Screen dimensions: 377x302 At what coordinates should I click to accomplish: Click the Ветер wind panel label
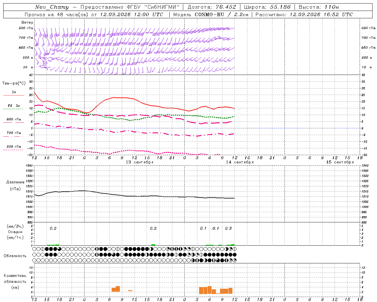tap(27, 22)
